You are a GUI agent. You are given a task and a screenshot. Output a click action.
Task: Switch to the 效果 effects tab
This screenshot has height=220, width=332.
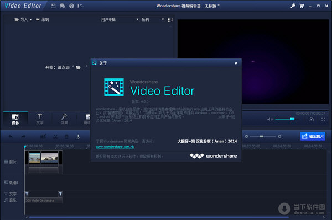[x=64, y=119]
